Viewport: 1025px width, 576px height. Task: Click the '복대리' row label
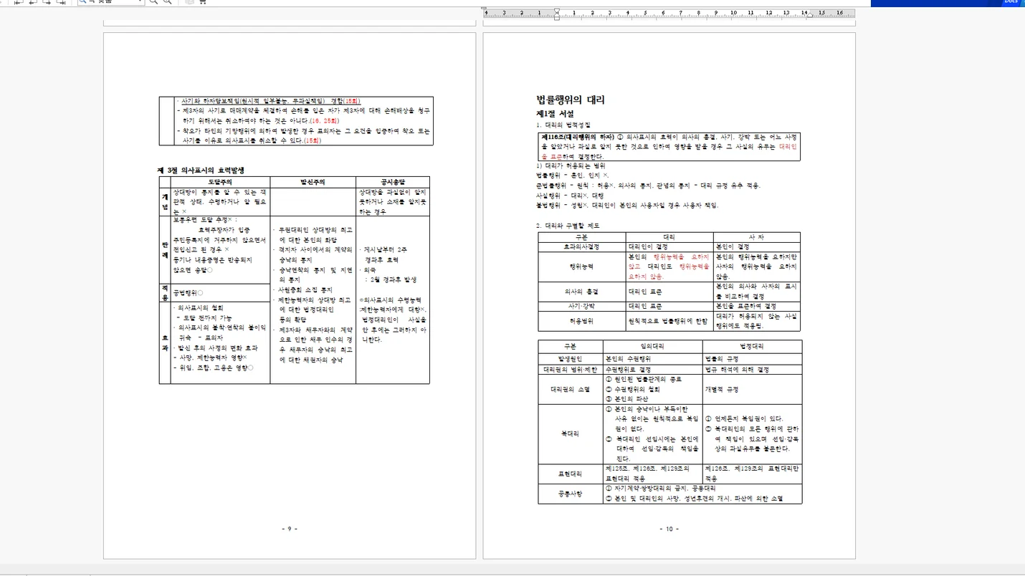[x=571, y=433]
